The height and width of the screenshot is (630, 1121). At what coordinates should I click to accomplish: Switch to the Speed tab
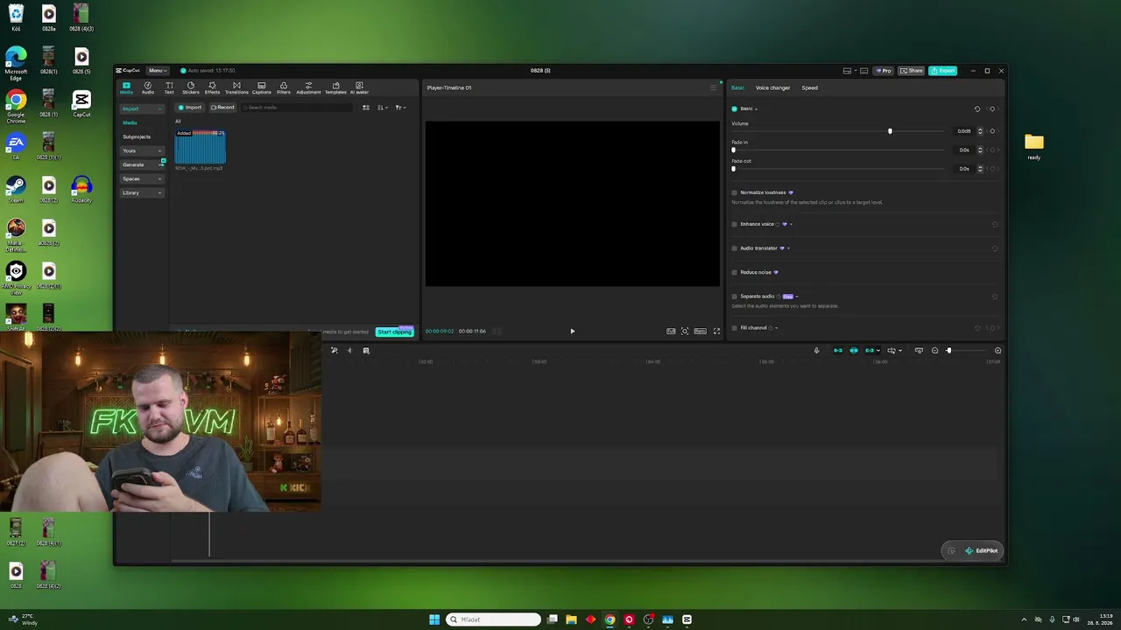pos(810,87)
